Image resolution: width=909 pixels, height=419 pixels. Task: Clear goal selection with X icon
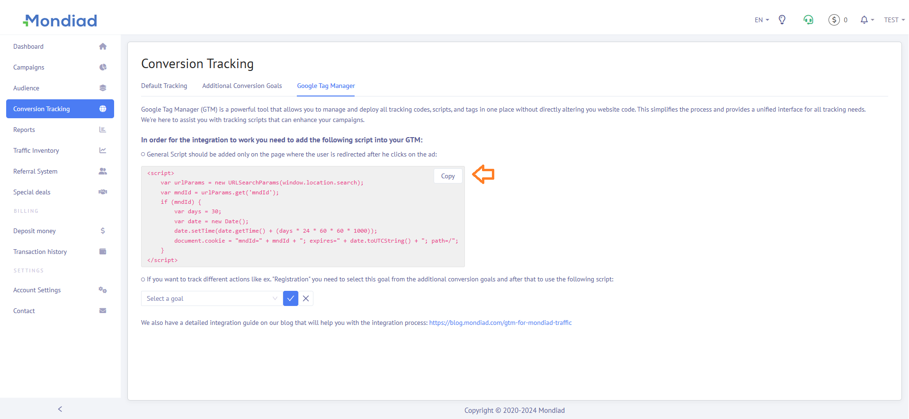pos(306,298)
